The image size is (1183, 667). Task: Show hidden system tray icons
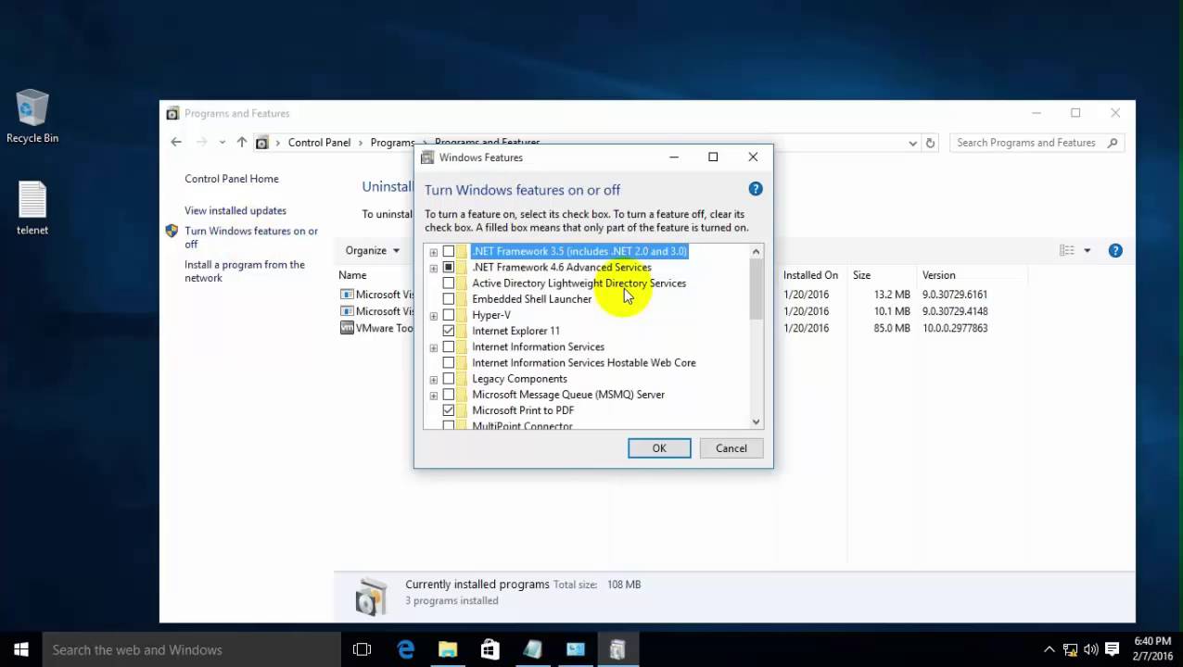tap(1049, 649)
